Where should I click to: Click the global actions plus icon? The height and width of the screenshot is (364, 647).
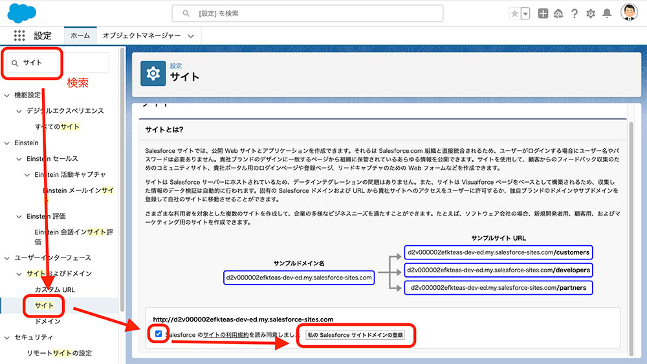pyautogui.click(x=543, y=14)
